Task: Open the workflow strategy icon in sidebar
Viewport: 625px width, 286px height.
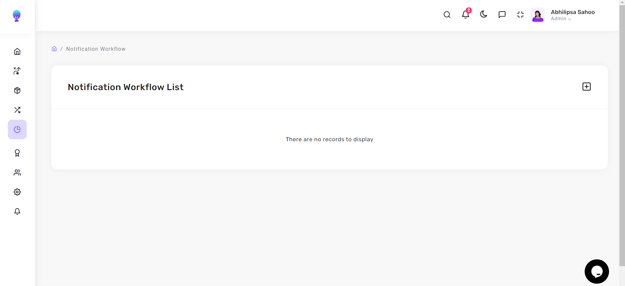Action: (x=17, y=71)
